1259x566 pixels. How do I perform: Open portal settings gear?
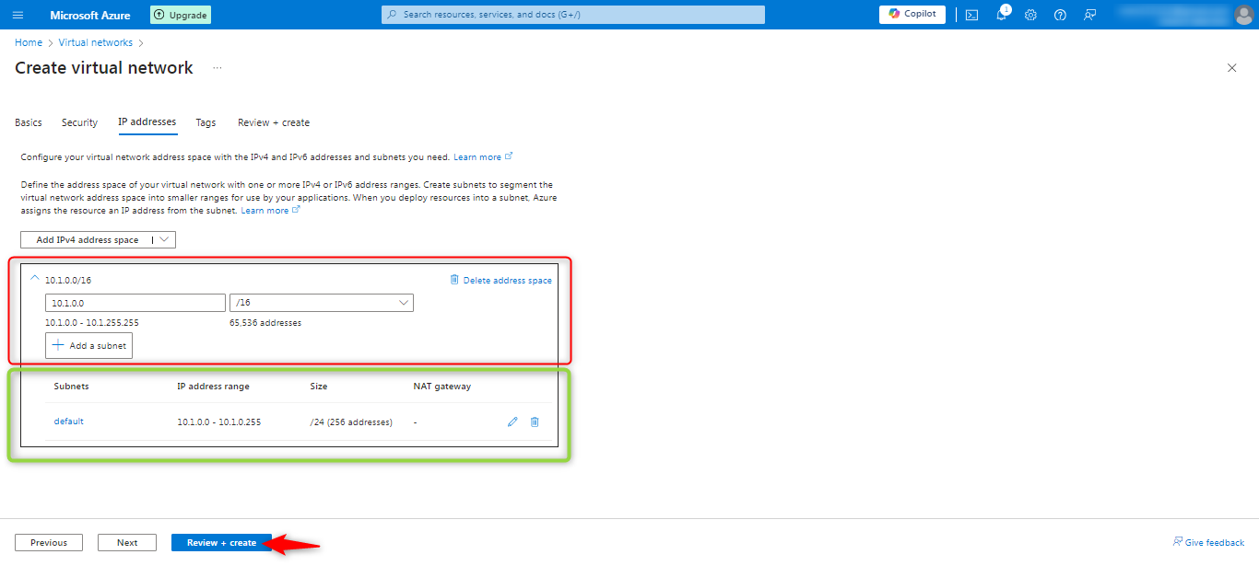[1030, 15]
